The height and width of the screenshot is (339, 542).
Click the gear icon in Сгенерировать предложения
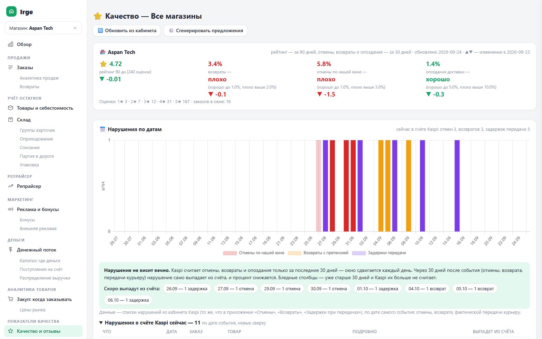171,30
